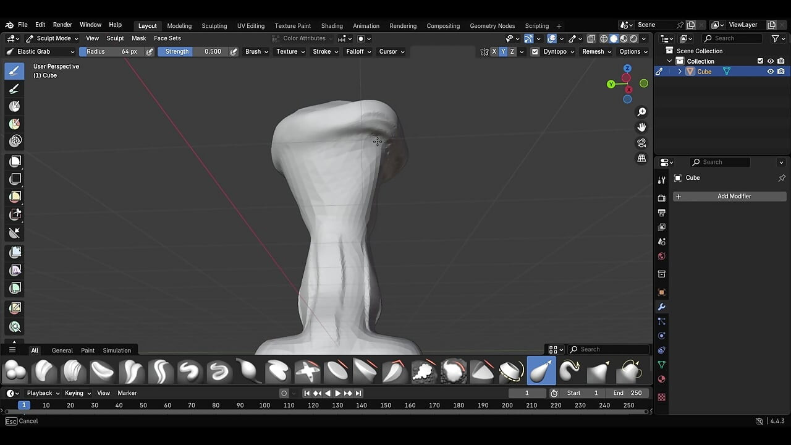The image size is (791, 445).
Task: Toggle X axis symmetry
Action: (494, 51)
